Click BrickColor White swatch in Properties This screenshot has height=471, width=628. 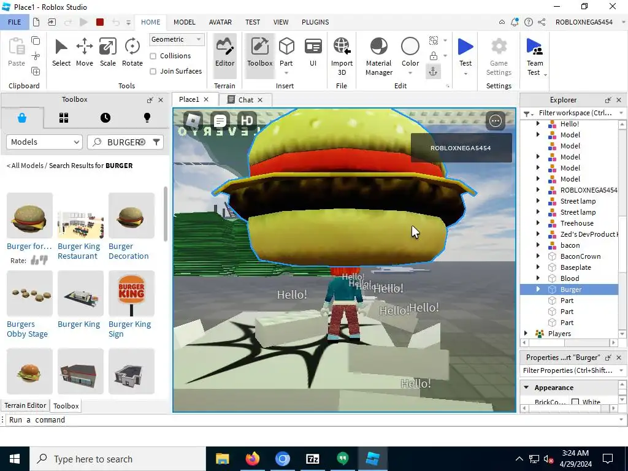tap(575, 402)
